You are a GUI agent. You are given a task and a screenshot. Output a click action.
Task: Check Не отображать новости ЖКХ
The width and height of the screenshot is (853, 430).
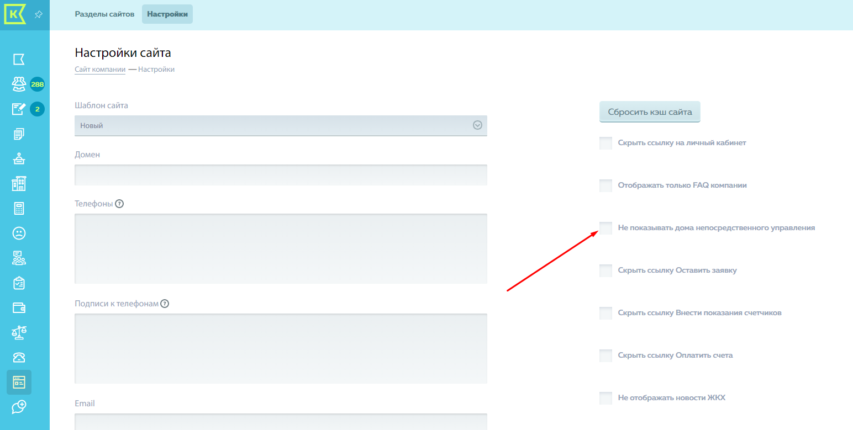(x=605, y=398)
